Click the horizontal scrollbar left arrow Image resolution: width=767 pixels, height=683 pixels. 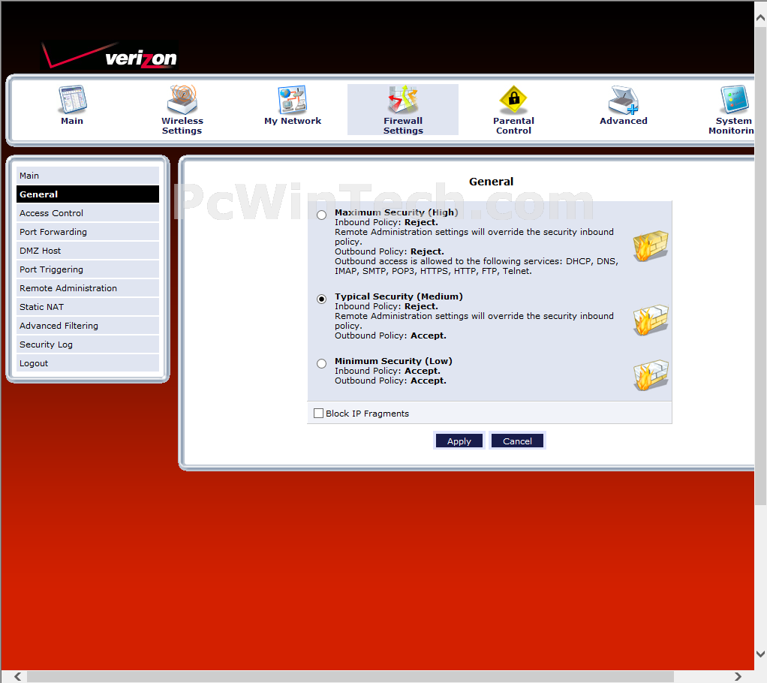pos(17,676)
